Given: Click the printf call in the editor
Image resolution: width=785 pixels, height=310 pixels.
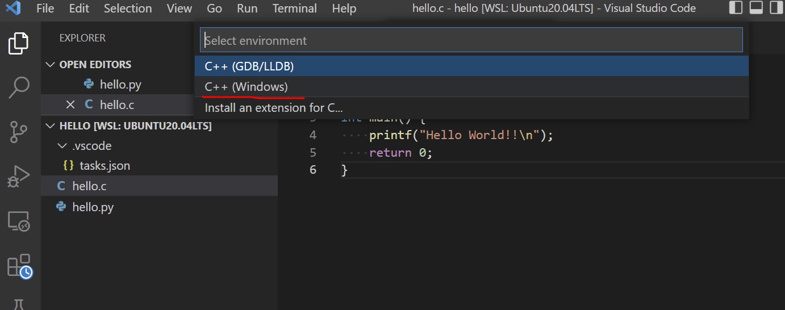Looking at the screenshot, I should click(390, 135).
